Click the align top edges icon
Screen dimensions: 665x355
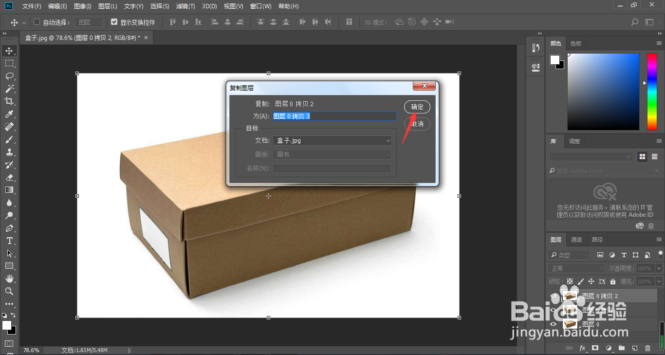click(x=172, y=22)
